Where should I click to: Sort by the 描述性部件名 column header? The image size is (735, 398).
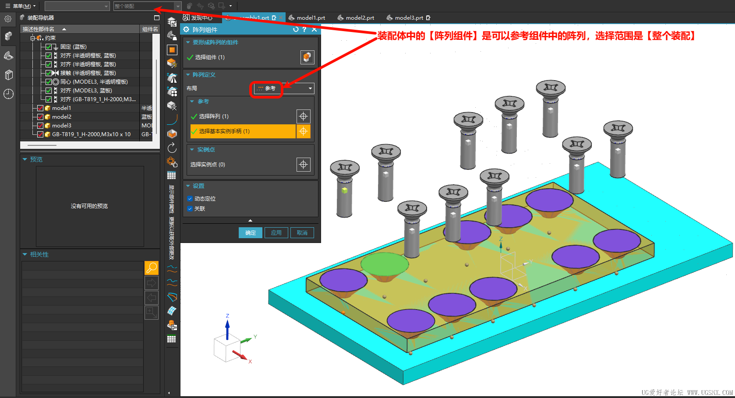click(x=80, y=29)
